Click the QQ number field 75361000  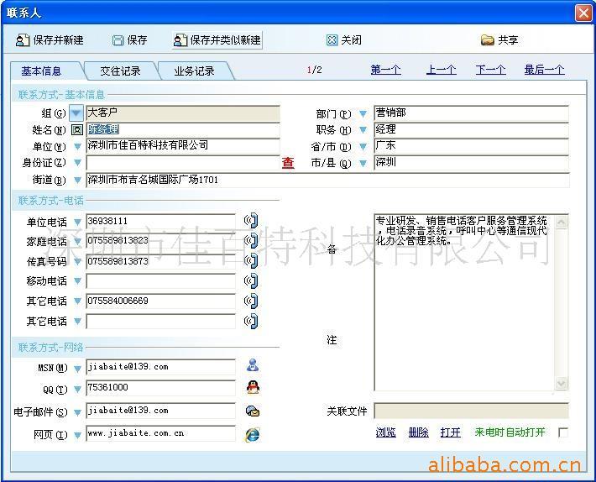coord(161,388)
